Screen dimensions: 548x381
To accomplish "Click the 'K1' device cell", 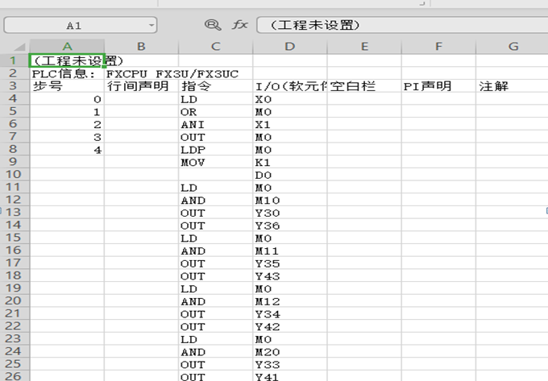I will [x=290, y=162].
